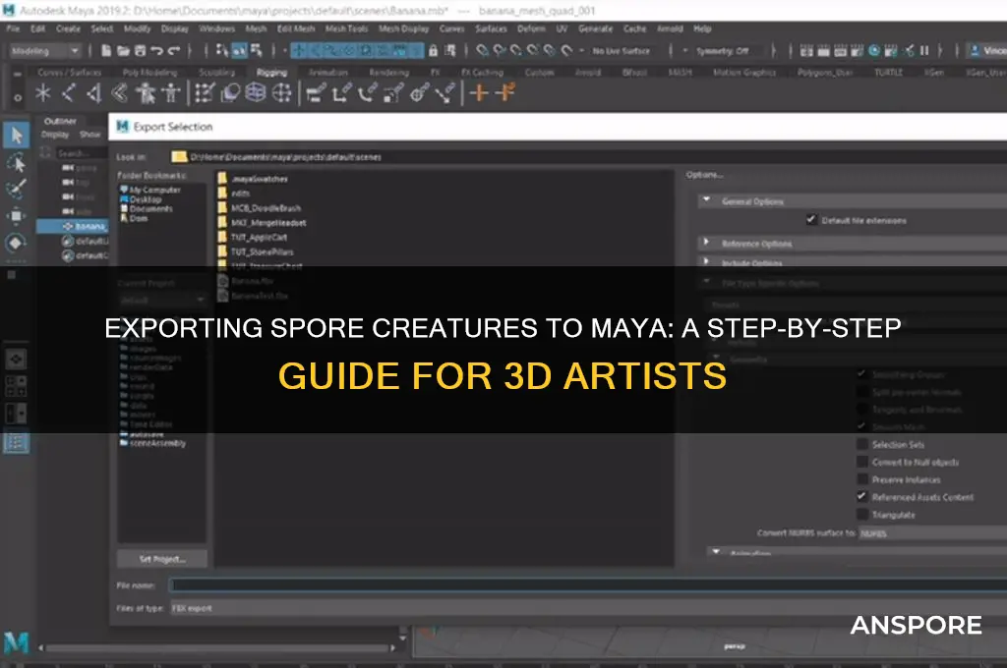Select the Move tool in the left toolbar
Screen dimensions: 1007x668
pyautogui.click(x=16, y=213)
